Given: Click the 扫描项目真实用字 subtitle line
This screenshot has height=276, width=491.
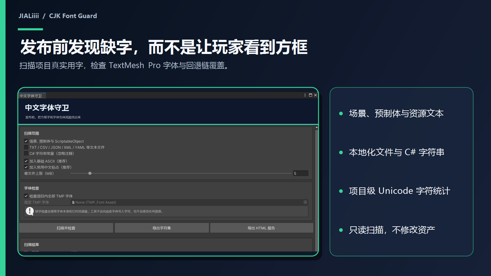Looking at the screenshot, I should tap(125, 66).
